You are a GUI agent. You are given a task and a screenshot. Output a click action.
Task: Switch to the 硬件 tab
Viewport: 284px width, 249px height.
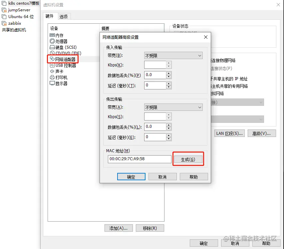[50, 16]
